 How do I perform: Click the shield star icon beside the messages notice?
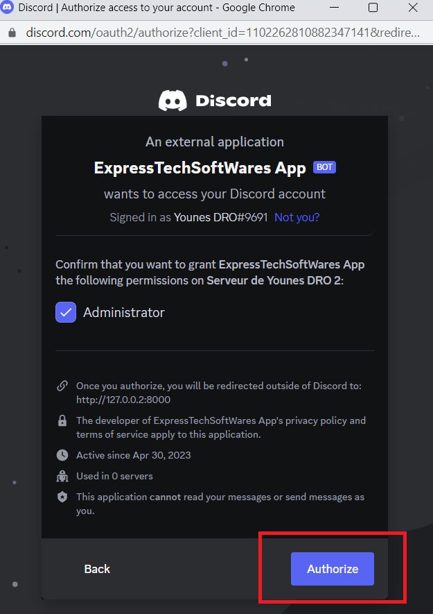tap(62, 497)
